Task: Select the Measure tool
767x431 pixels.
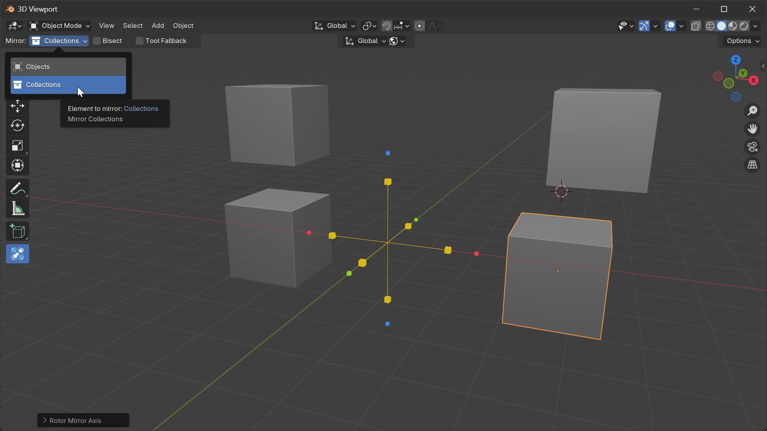Action: point(17,208)
